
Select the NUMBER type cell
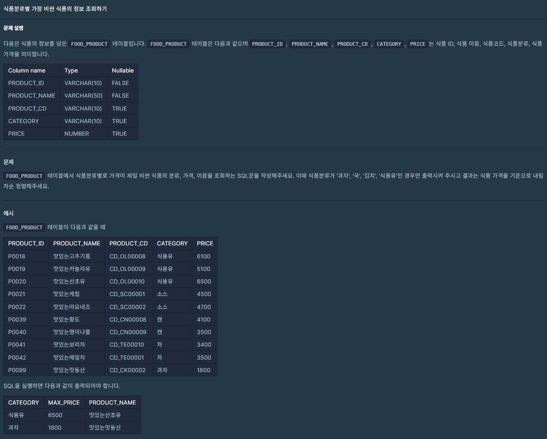(77, 134)
